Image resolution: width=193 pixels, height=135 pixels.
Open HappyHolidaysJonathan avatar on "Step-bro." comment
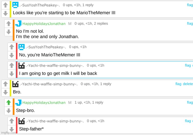click(18, 103)
